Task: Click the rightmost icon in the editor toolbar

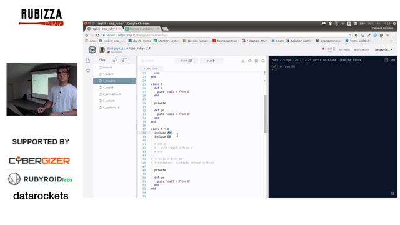Action: (x=263, y=61)
